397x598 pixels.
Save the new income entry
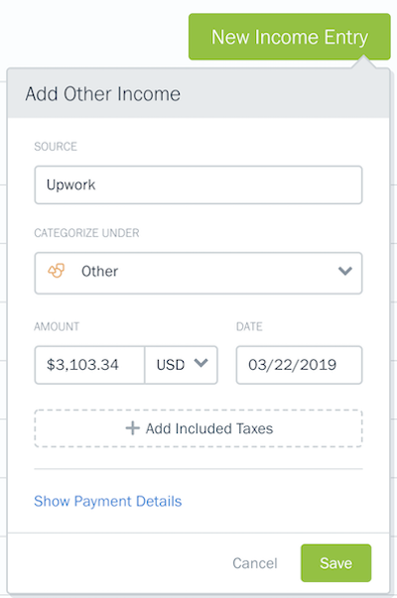tap(335, 563)
